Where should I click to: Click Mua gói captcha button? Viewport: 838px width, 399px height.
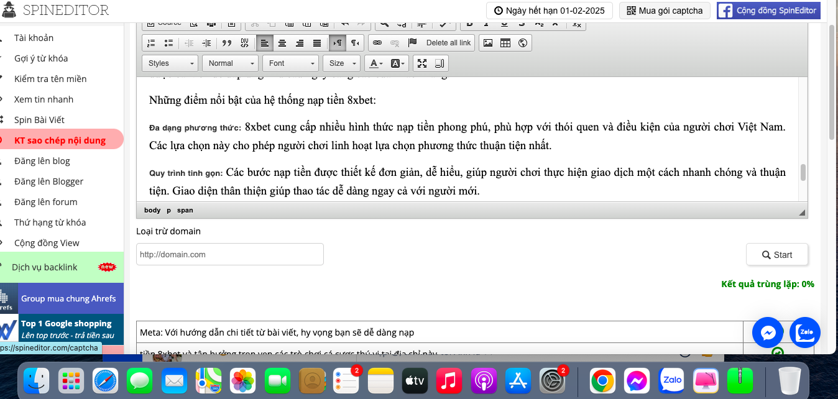(x=665, y=11)
